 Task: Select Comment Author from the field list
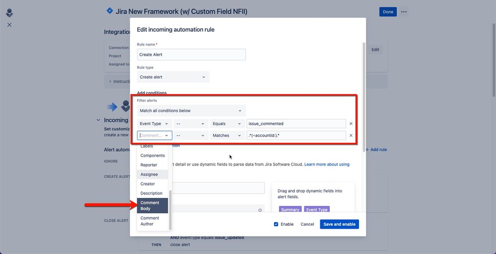(152, 221)
